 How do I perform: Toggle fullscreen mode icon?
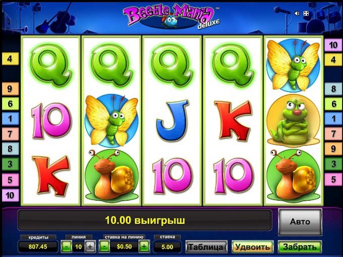(x=306, y=14)
